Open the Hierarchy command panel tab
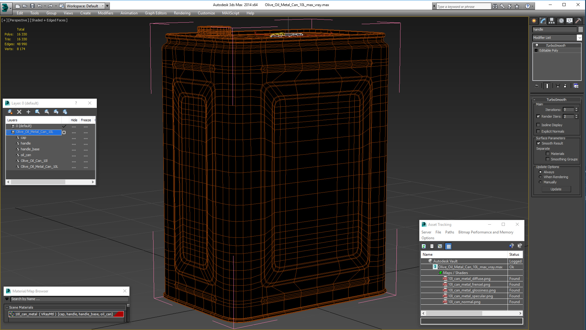 tap(552, 21)
